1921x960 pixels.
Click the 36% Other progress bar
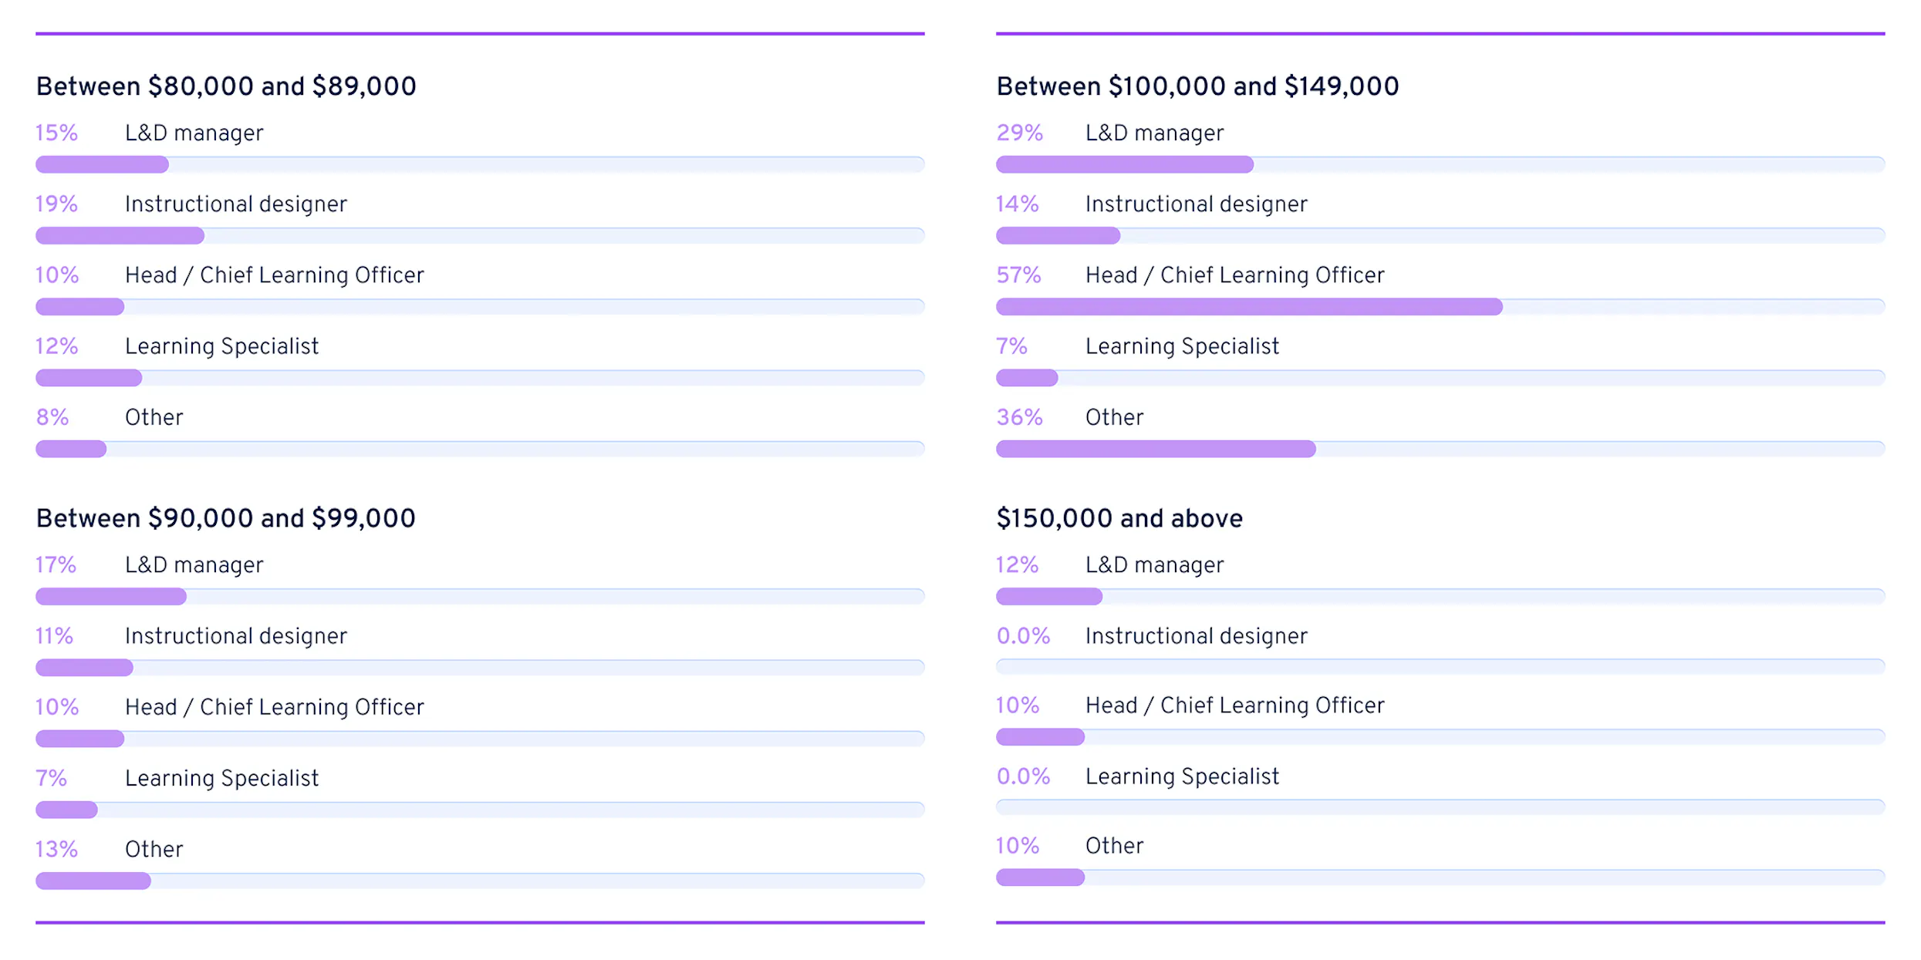coord(1440,449)
